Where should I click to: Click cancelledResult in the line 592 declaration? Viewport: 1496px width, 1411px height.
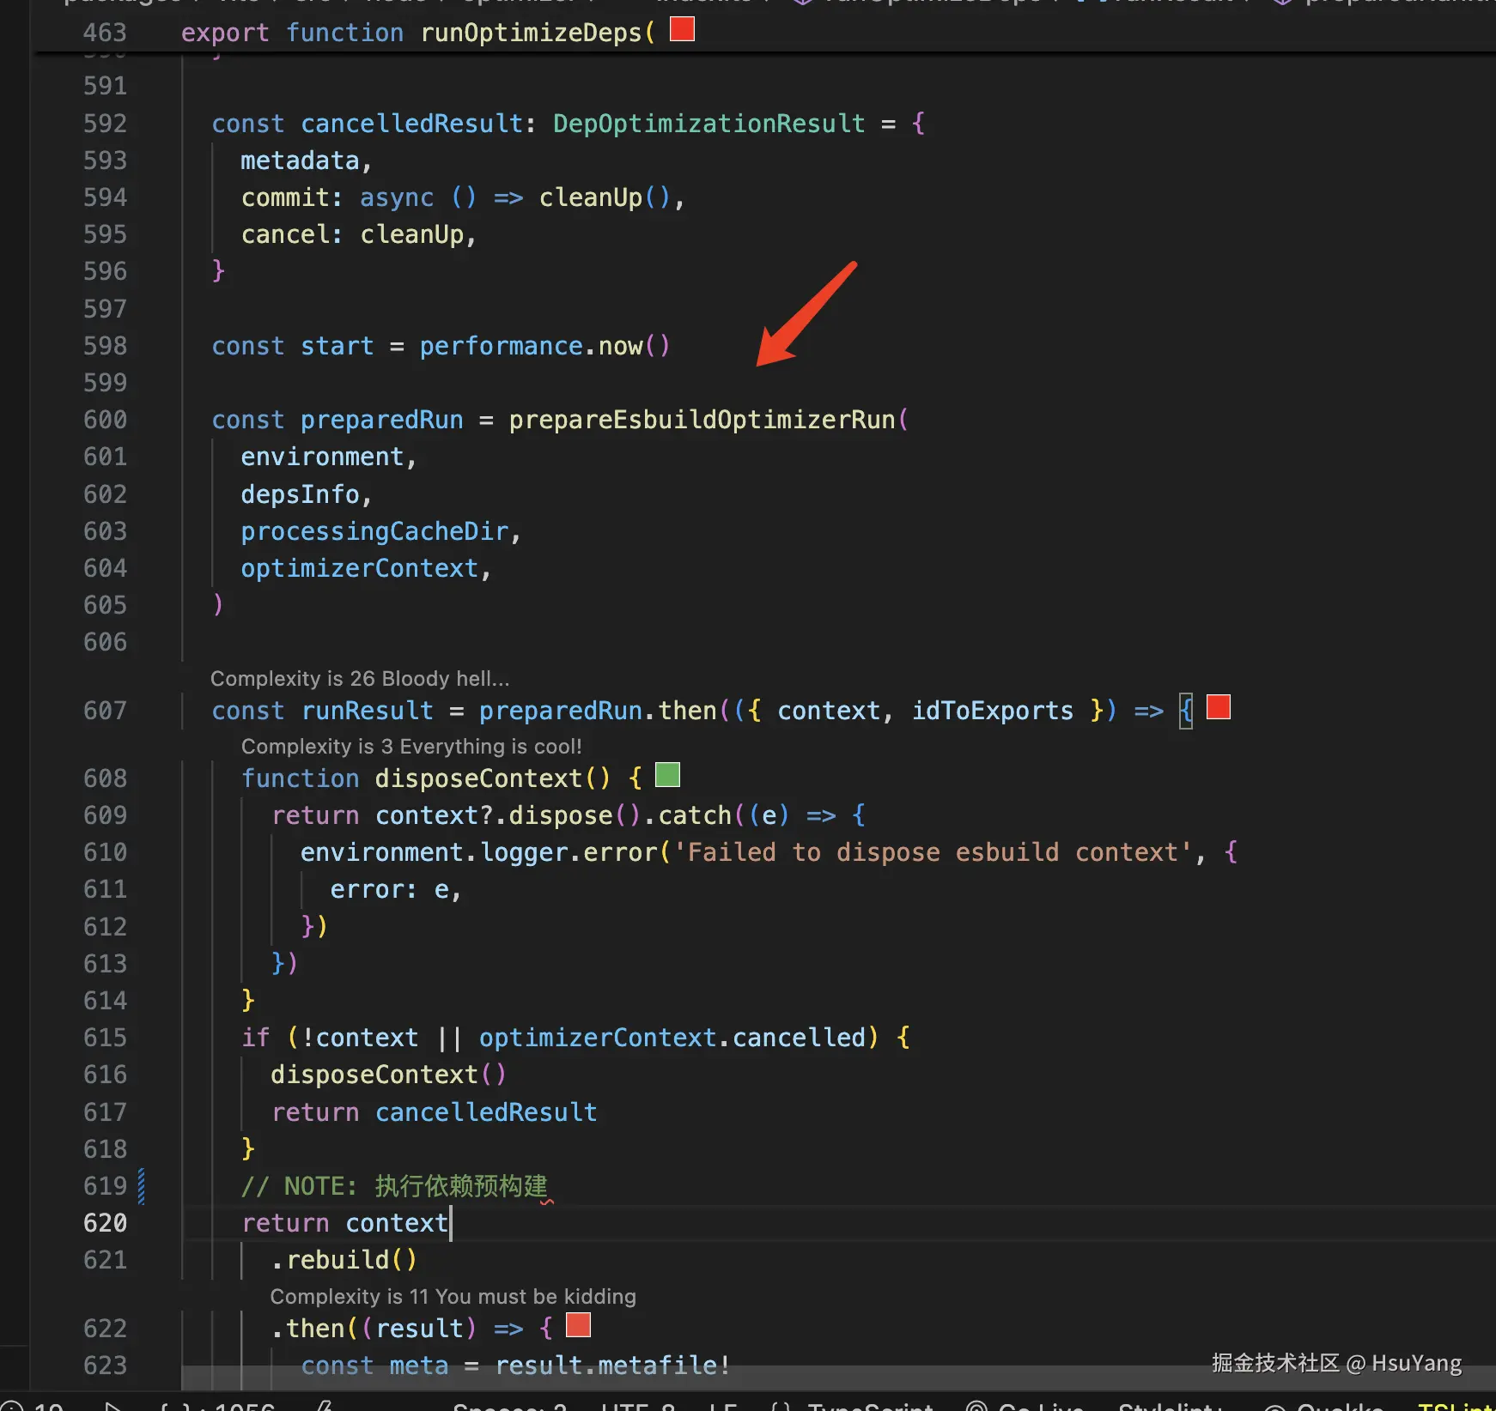(x=411, y=124)
